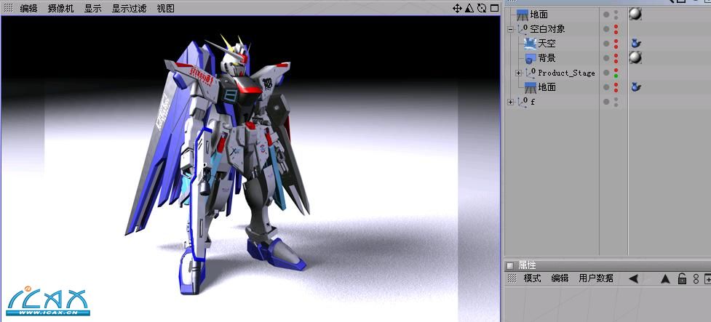Click the attributes up arrow icon

click(665, 278)
